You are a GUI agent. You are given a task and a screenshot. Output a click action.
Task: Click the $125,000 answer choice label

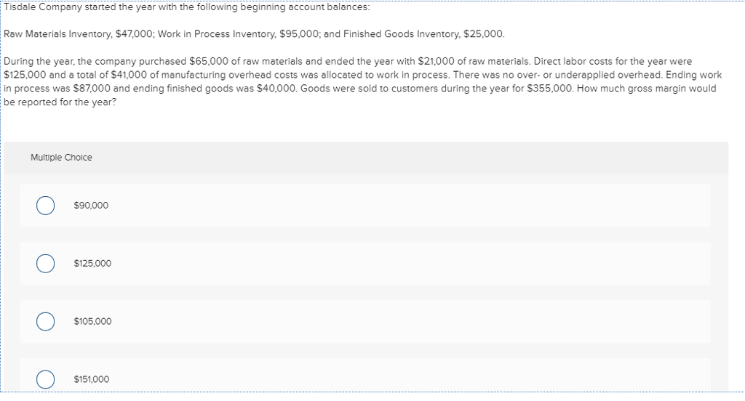(x=92, y=264)
